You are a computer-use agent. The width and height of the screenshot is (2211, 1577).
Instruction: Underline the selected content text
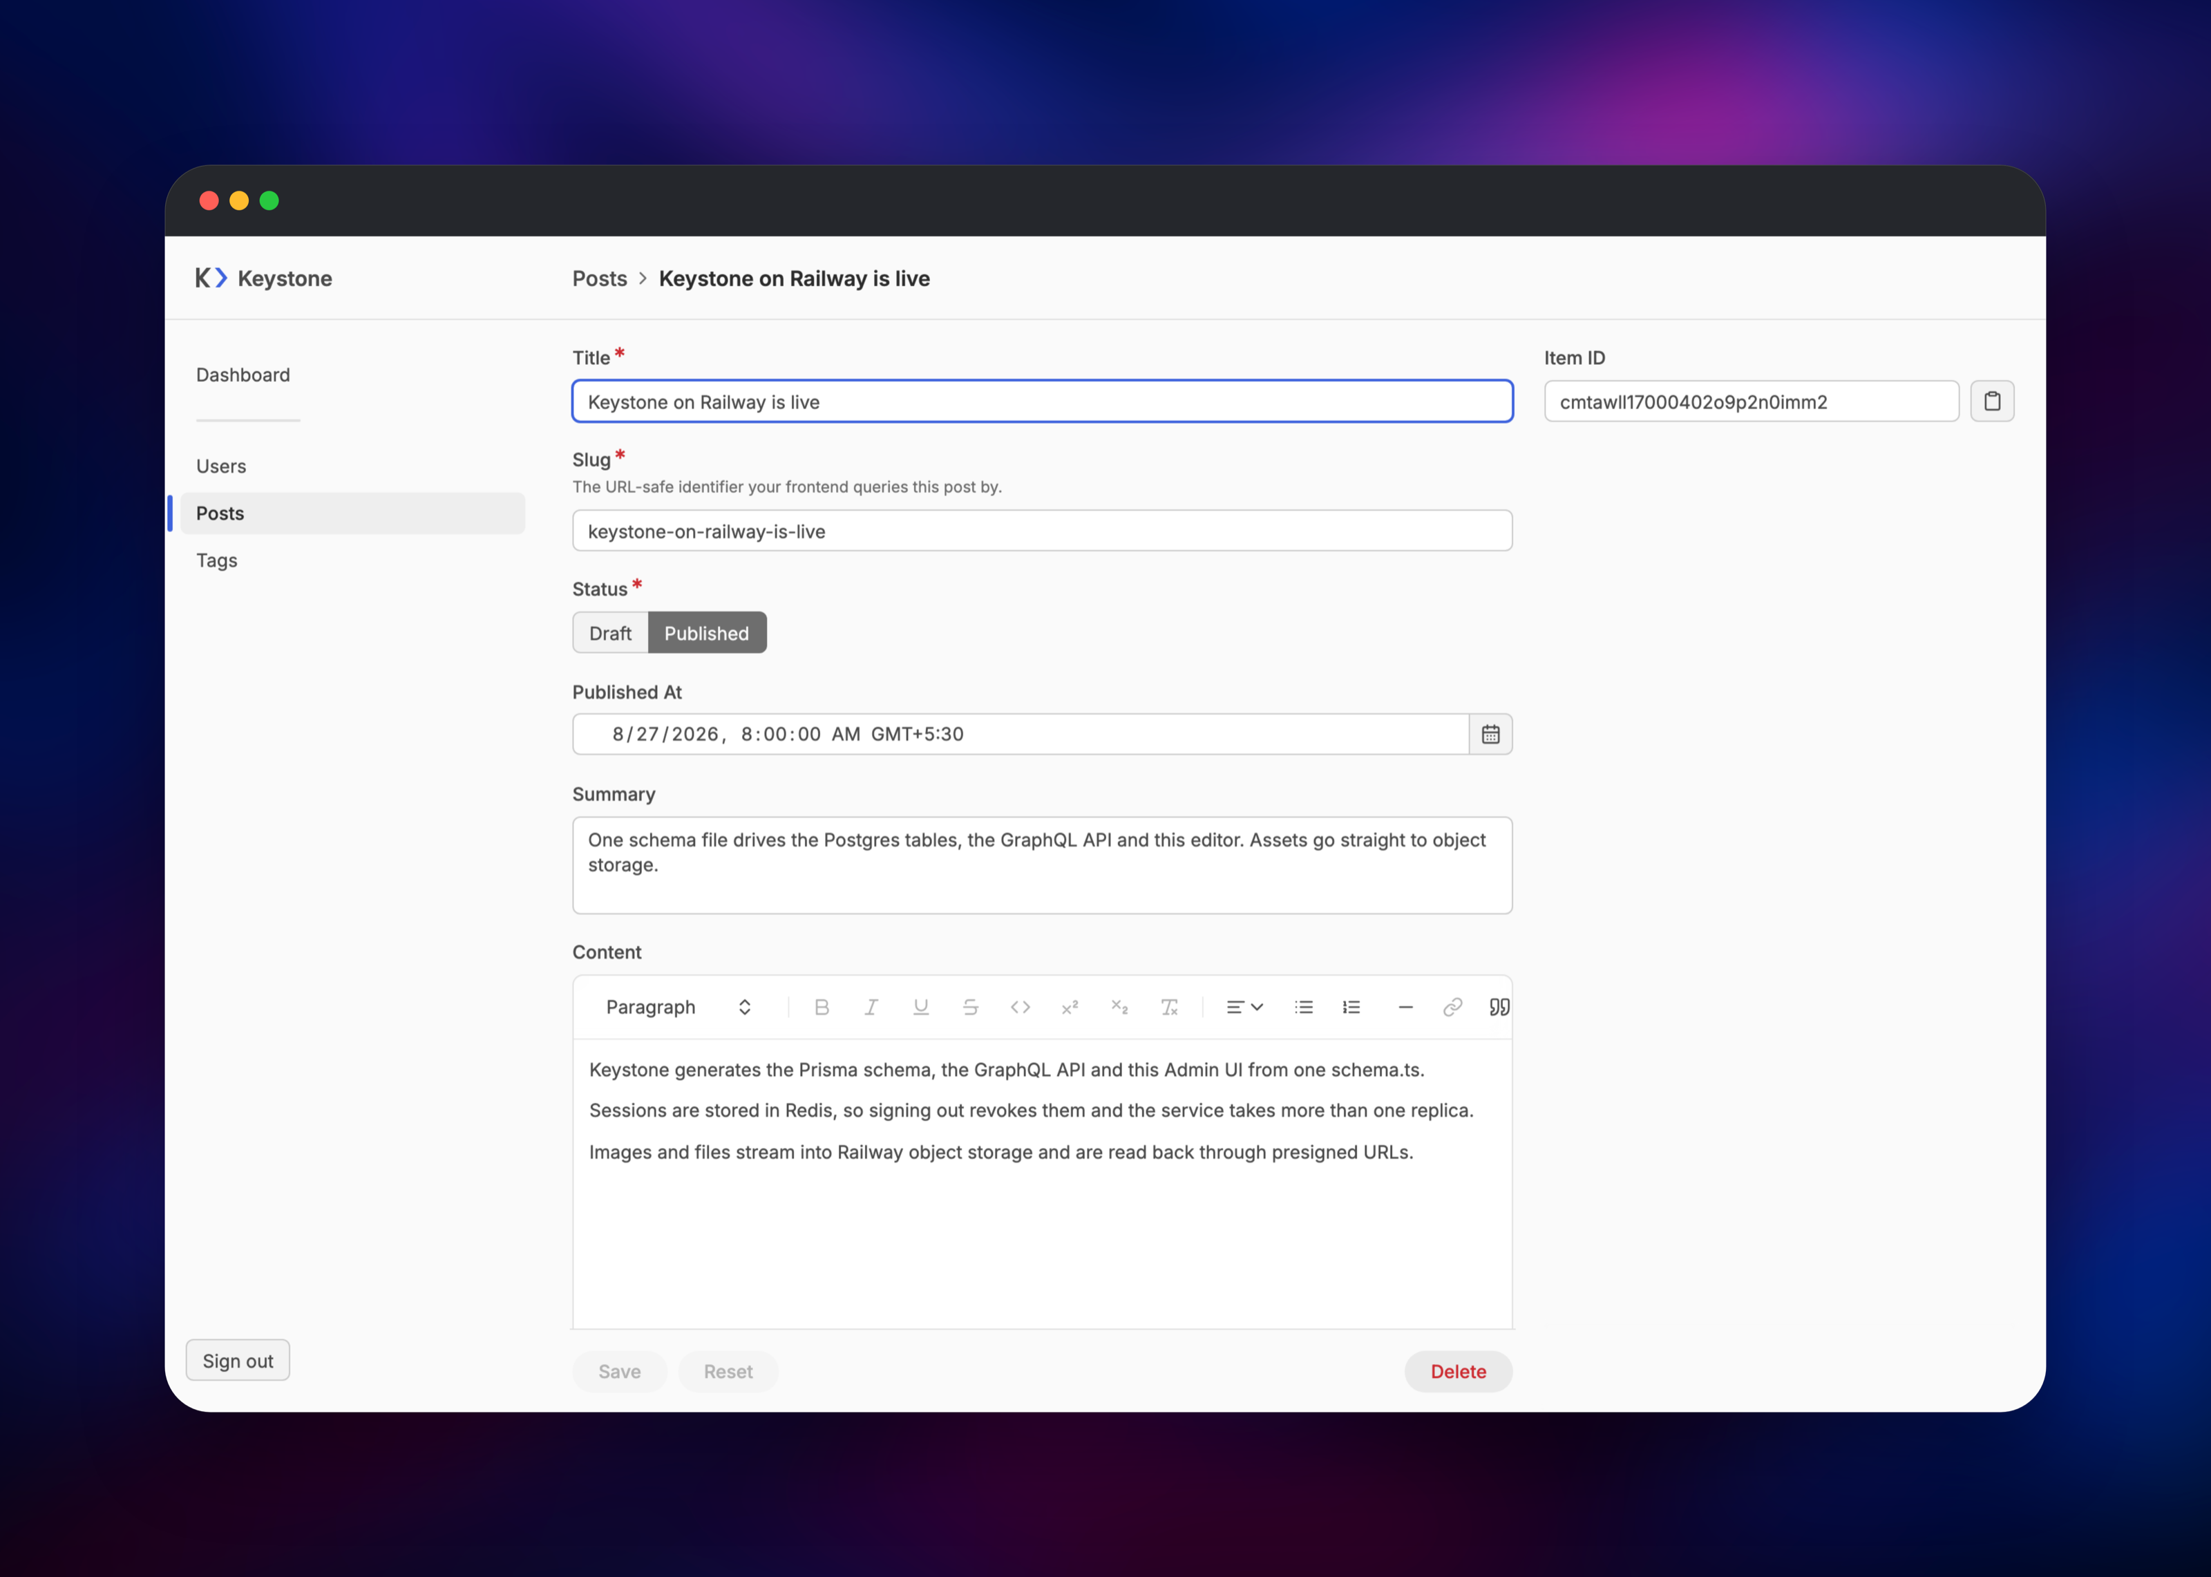(x=921, y=1007)
